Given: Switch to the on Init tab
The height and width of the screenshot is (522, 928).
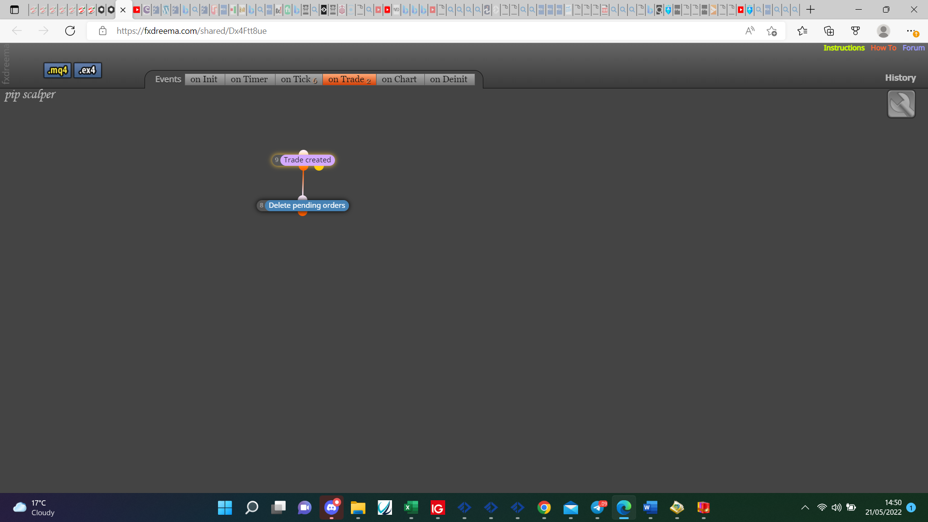Looking at the screenshot, I should (x=204, y=79).
